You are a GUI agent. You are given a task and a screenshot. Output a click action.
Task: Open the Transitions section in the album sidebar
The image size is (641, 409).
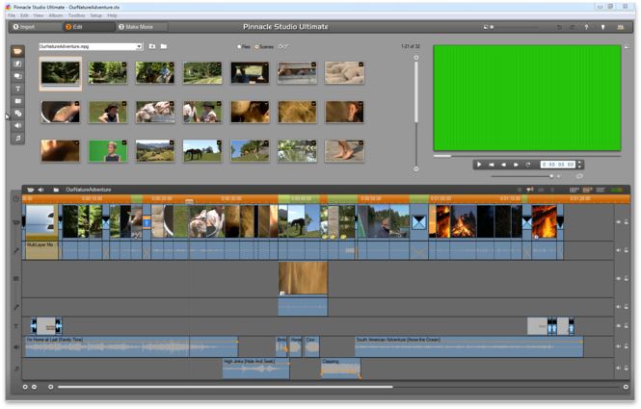click(18, 64)
